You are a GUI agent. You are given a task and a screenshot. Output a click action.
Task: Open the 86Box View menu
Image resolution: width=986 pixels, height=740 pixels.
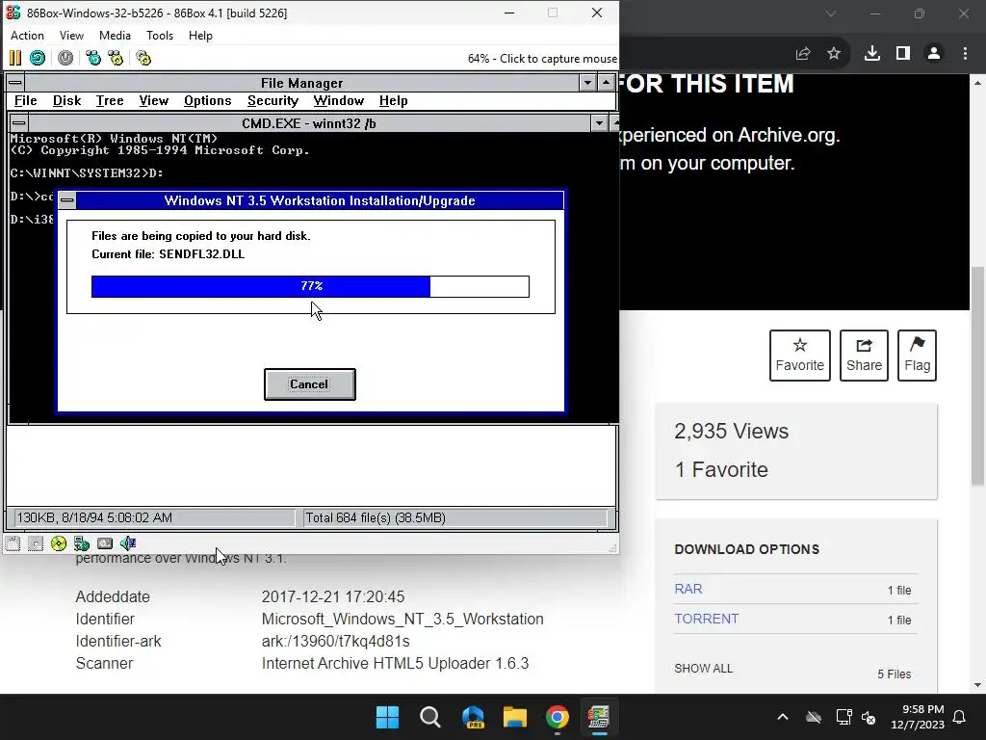pos(71,36)
